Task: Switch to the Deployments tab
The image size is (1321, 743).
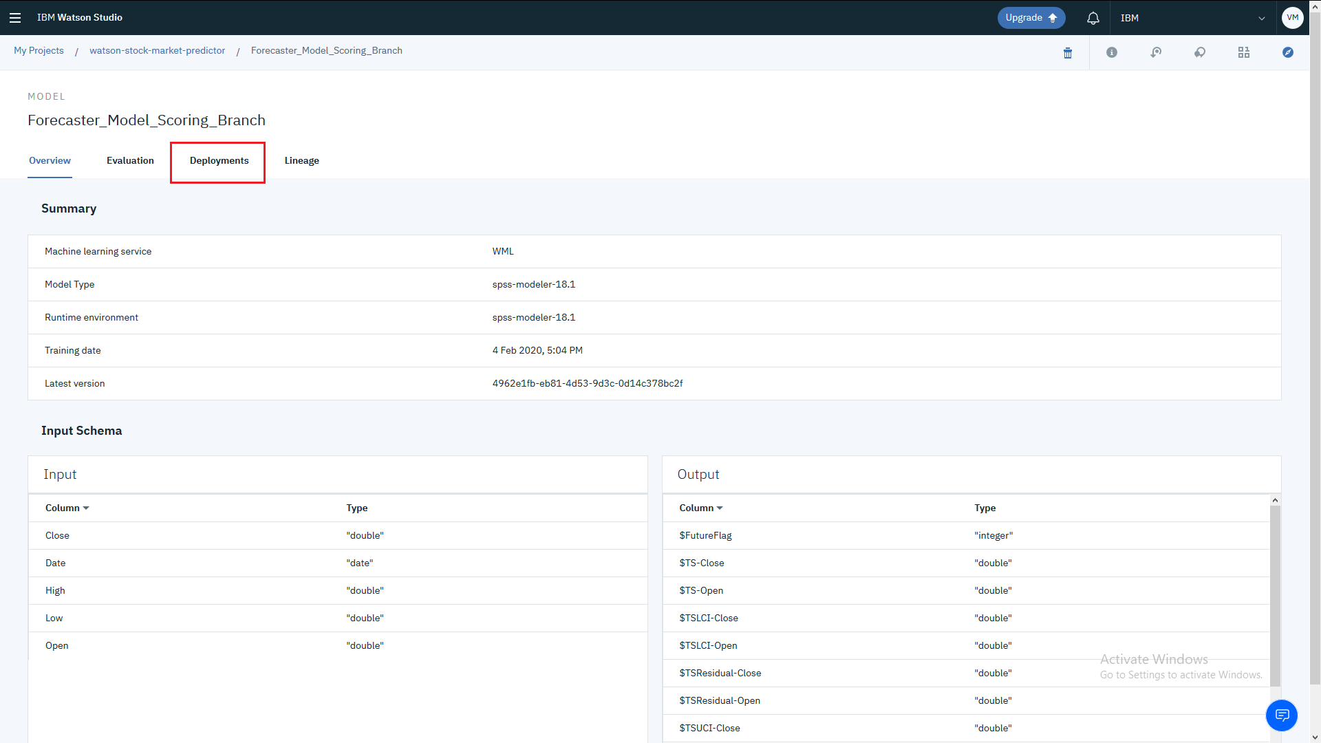Action: pos(219,161)
